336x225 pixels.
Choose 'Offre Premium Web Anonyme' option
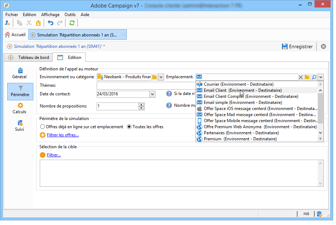coord(257,127)
